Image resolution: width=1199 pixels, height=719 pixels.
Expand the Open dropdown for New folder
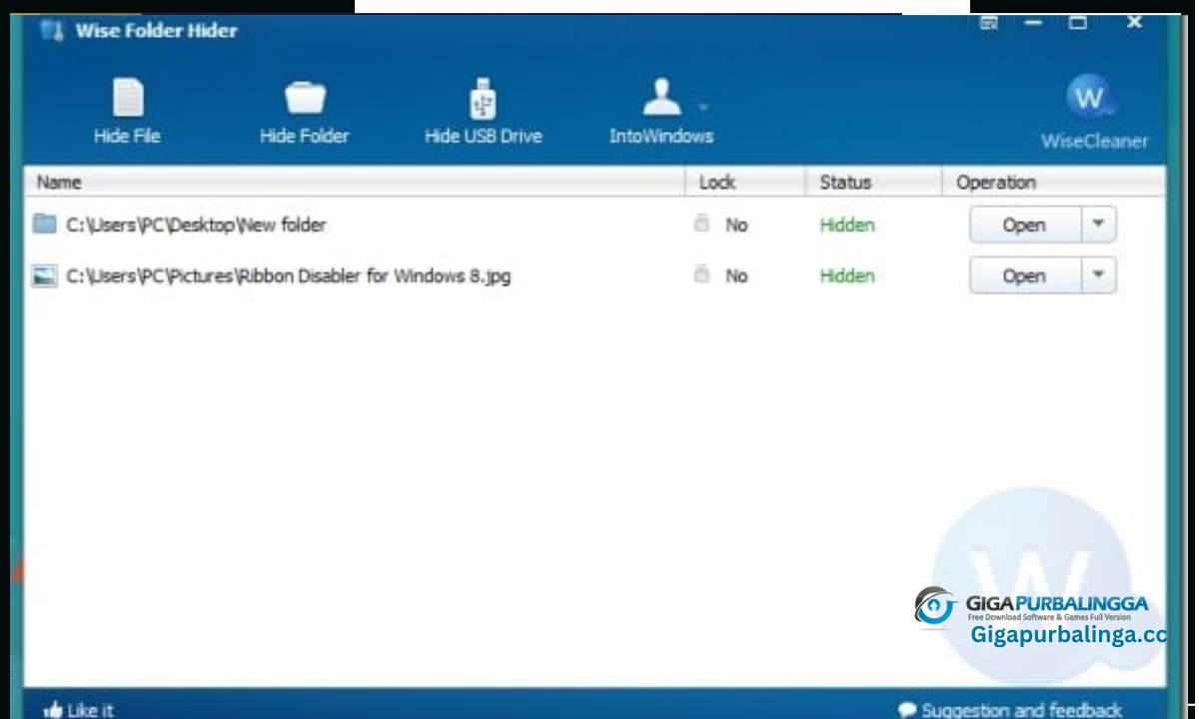click(x=1099, y=225)
